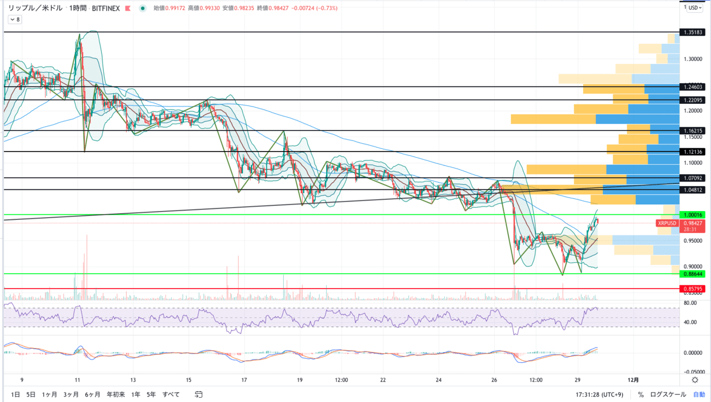Click the 1.04812 price label
The image size is (711, 402).
click(x=693, y=190)
